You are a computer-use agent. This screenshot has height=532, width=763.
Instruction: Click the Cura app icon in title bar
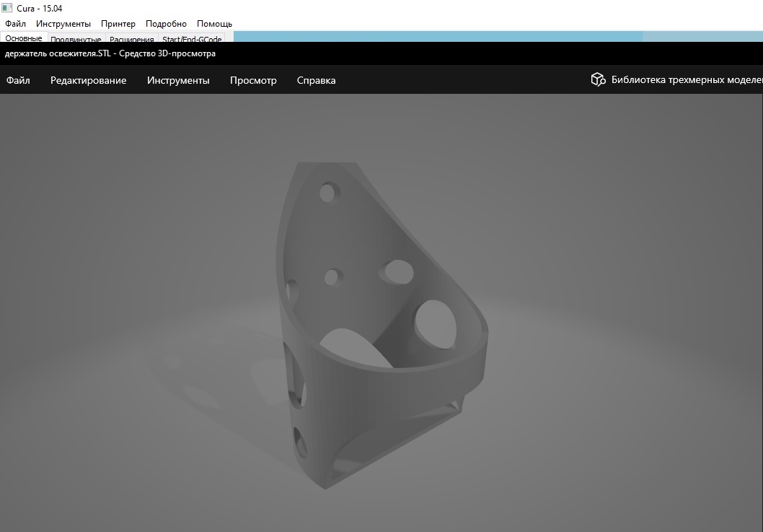click(x=6, y=8)
